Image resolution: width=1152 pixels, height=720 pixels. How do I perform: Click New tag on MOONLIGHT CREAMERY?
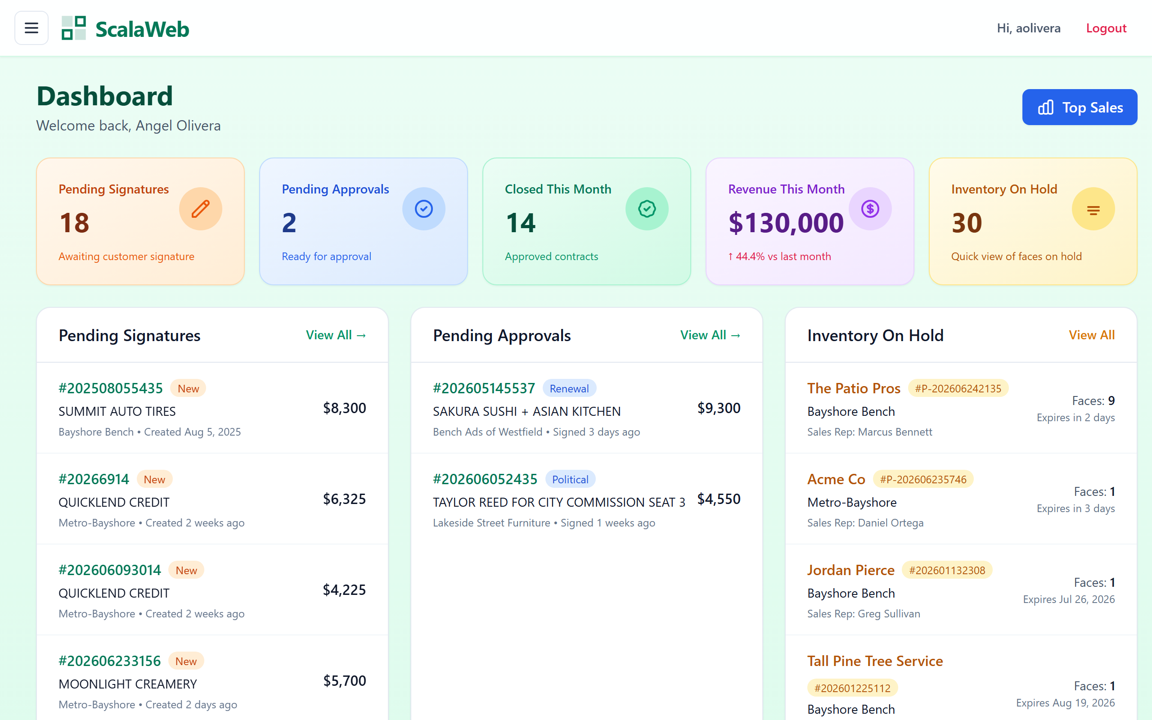coord(186,661)
